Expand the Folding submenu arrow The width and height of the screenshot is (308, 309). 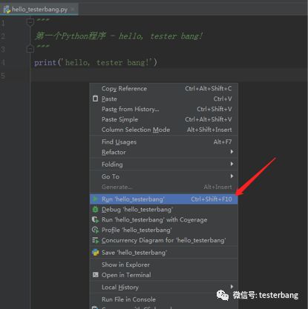[x=232, y=164]
